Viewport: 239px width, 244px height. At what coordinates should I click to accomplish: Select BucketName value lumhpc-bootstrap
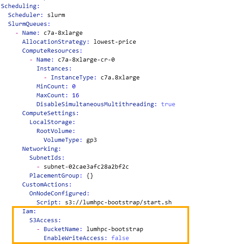point(115,229)
